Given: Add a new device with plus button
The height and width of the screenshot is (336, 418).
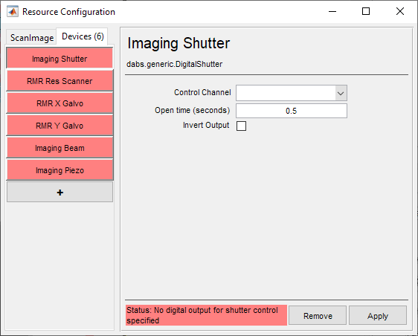Looking at the screenshot, I should [60, 192].
